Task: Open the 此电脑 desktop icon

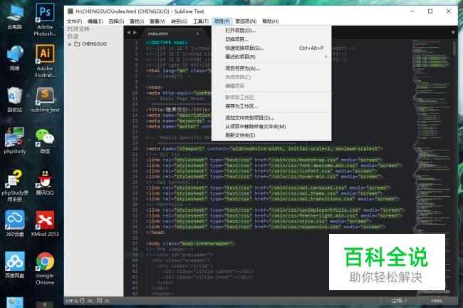Action: coord(15,17)
